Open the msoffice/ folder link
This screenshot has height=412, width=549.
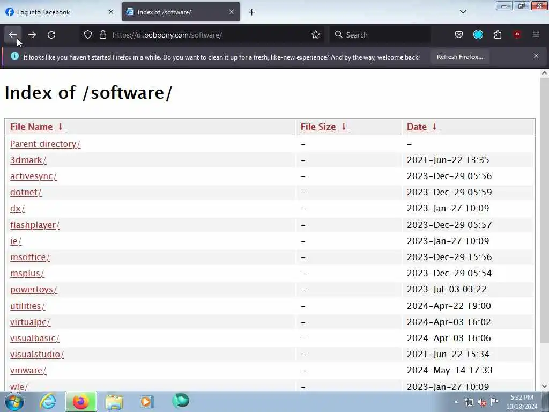click(x=30, y=257)
